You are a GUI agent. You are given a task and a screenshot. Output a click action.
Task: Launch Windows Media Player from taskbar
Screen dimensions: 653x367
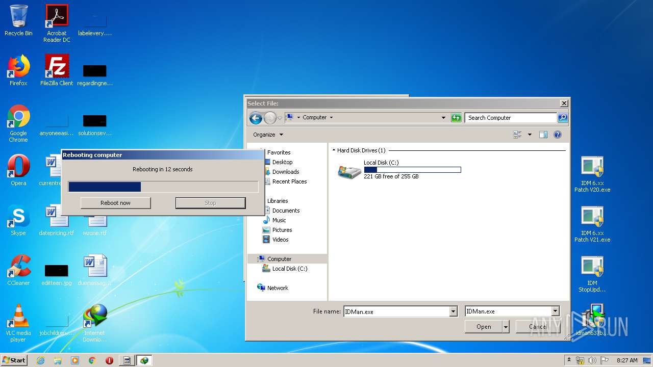(75, 360)
